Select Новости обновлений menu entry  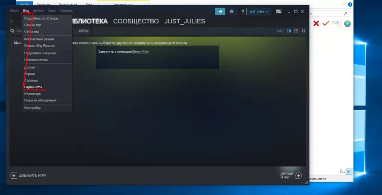pyautogui.click(x=47, y=100)
